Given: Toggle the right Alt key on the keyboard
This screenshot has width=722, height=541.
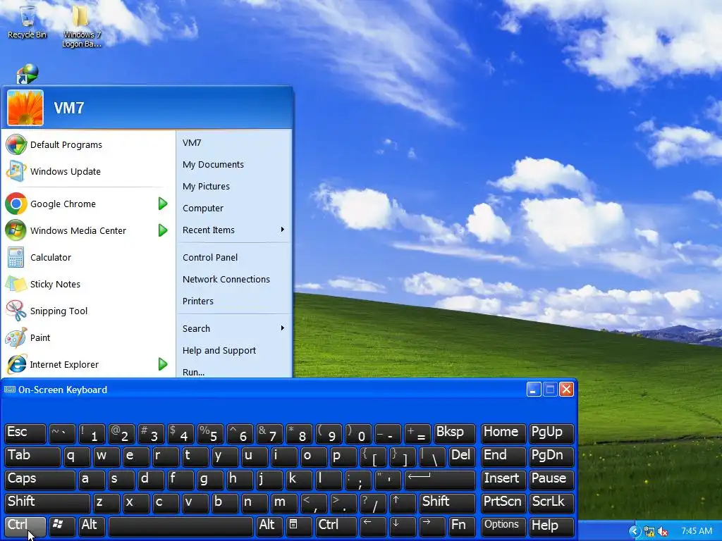Looking at the screenshot, I should (x=269, y=526).
